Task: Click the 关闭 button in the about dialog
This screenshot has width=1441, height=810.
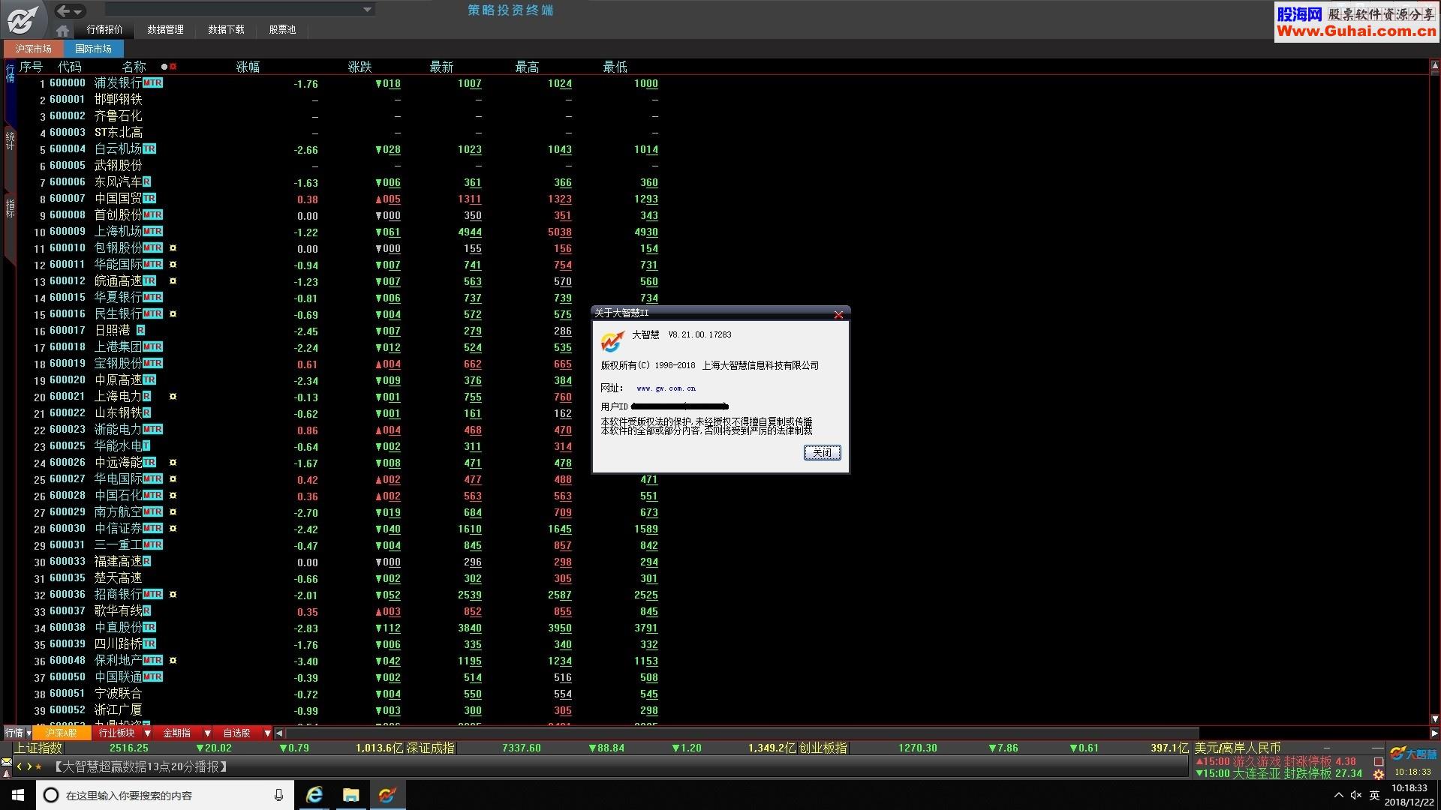Action: [822, 452]
